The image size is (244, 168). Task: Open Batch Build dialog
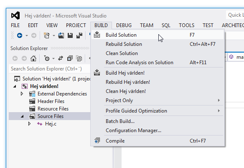click(x=157, y=121)
